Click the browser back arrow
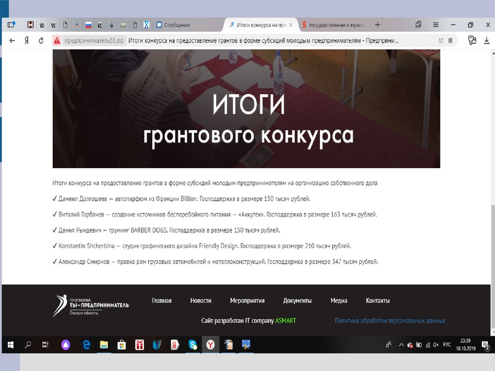The height and width of the screenshot is (371, 495). click(x=12, y=41)
